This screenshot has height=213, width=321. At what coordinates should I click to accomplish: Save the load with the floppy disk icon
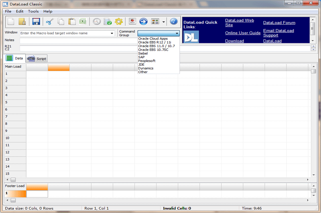point(36,22)
